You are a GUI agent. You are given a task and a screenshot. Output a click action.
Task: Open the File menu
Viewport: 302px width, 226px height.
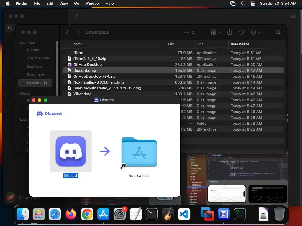37,4
